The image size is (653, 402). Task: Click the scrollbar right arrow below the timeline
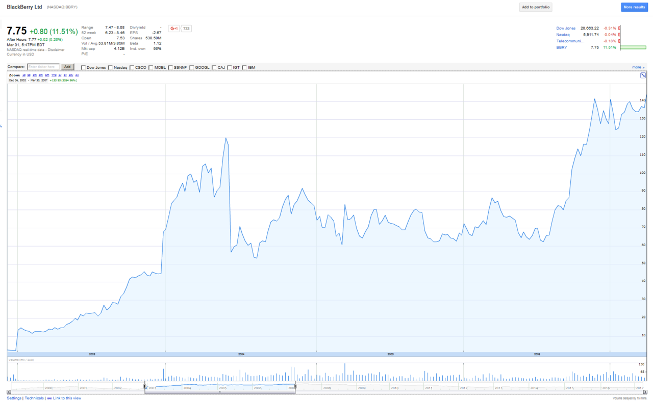[645, 392]
